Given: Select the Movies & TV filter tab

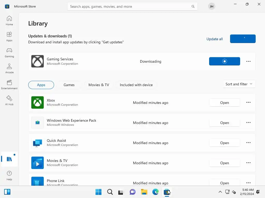Looking at the screenshot, I should click(x=99, y=85).
